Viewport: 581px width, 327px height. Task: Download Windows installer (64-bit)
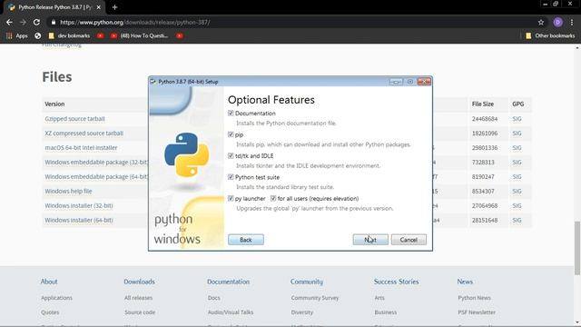coord(79,220)
